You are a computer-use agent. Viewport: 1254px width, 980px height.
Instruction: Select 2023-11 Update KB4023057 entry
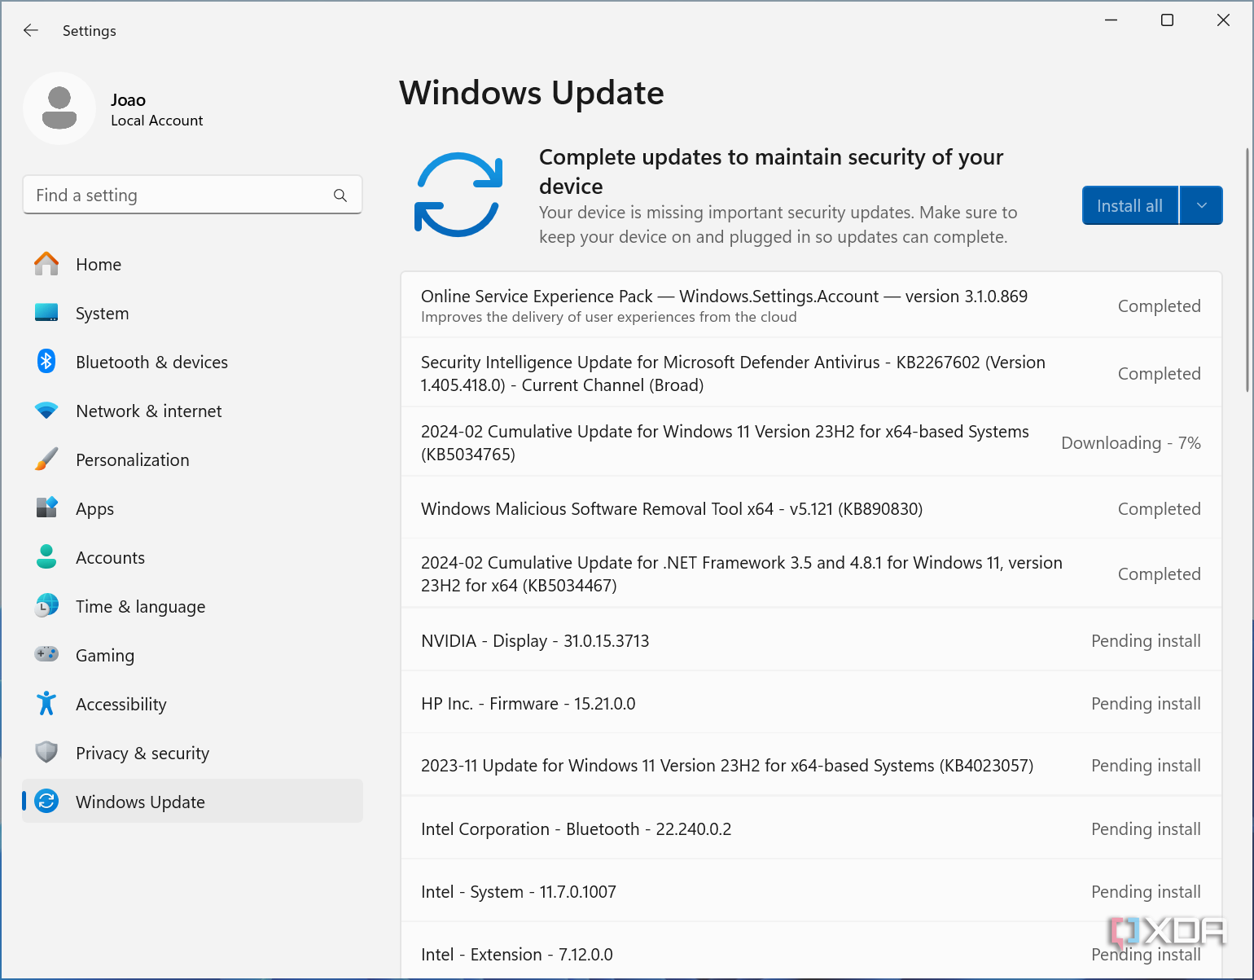tap(811, 765)
